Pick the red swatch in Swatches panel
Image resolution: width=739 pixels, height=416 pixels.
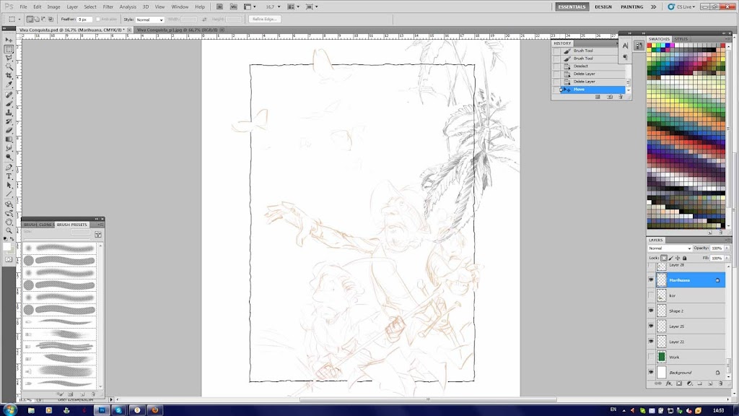(650, 45)
